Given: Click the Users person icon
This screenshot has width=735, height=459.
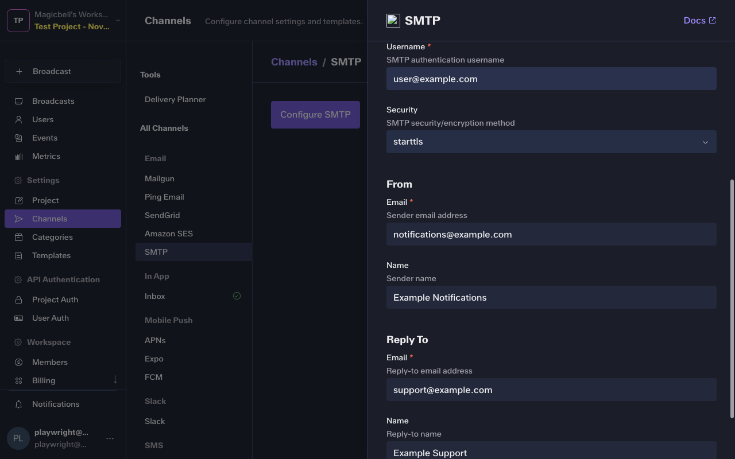Looking at the screenshot, I should pyautogui.click(x=18, y=119).
